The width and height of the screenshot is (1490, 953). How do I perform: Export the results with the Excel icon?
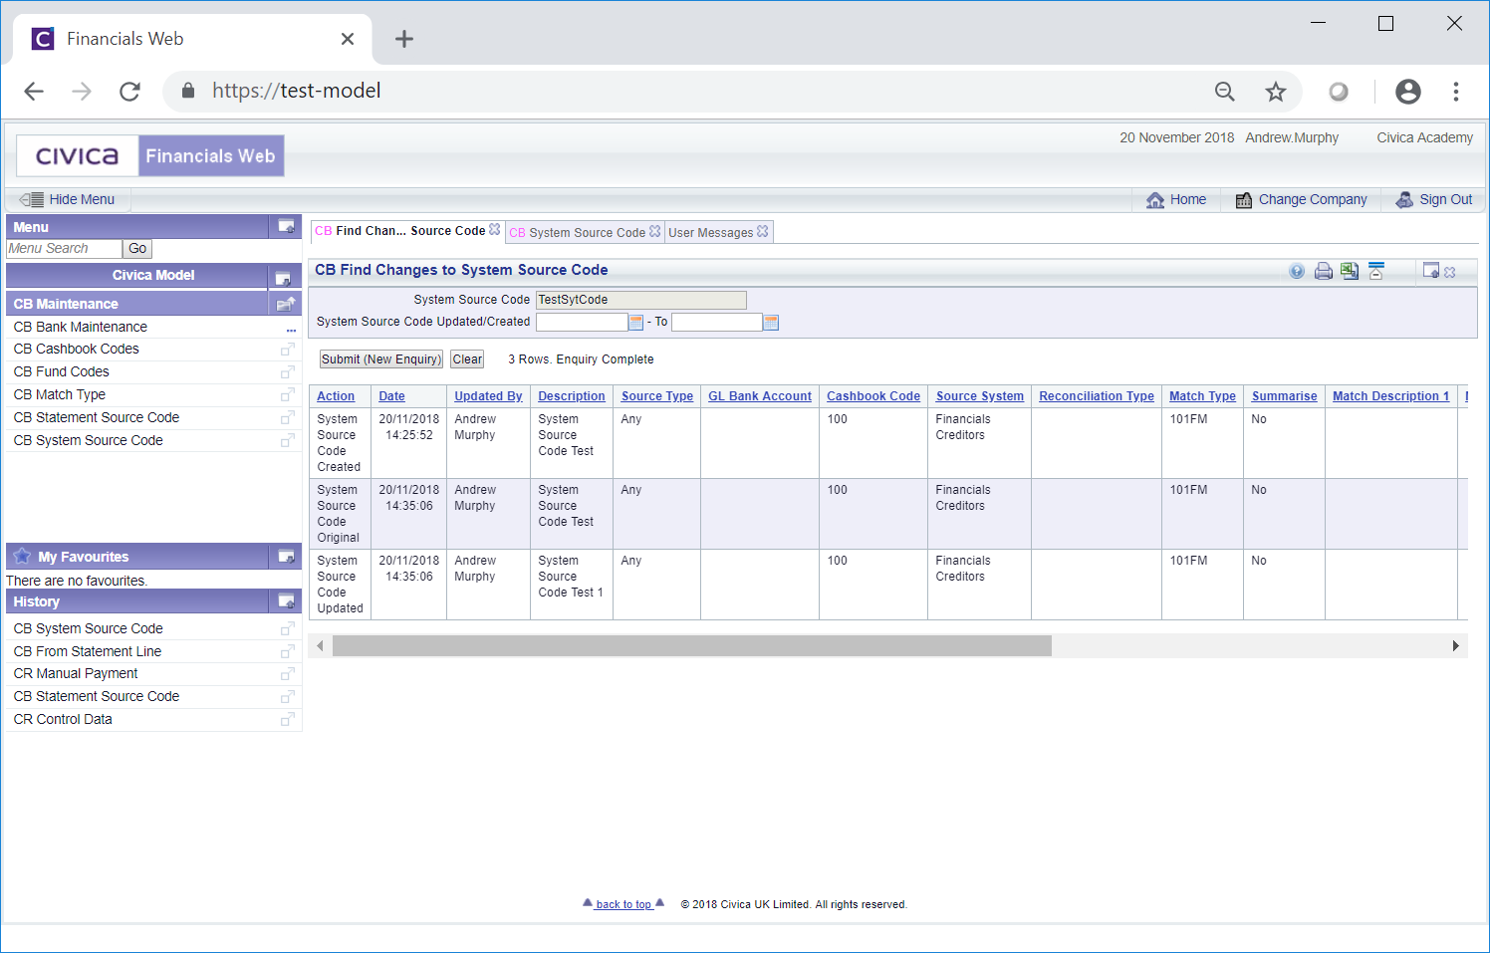[x=1350, y=271]
